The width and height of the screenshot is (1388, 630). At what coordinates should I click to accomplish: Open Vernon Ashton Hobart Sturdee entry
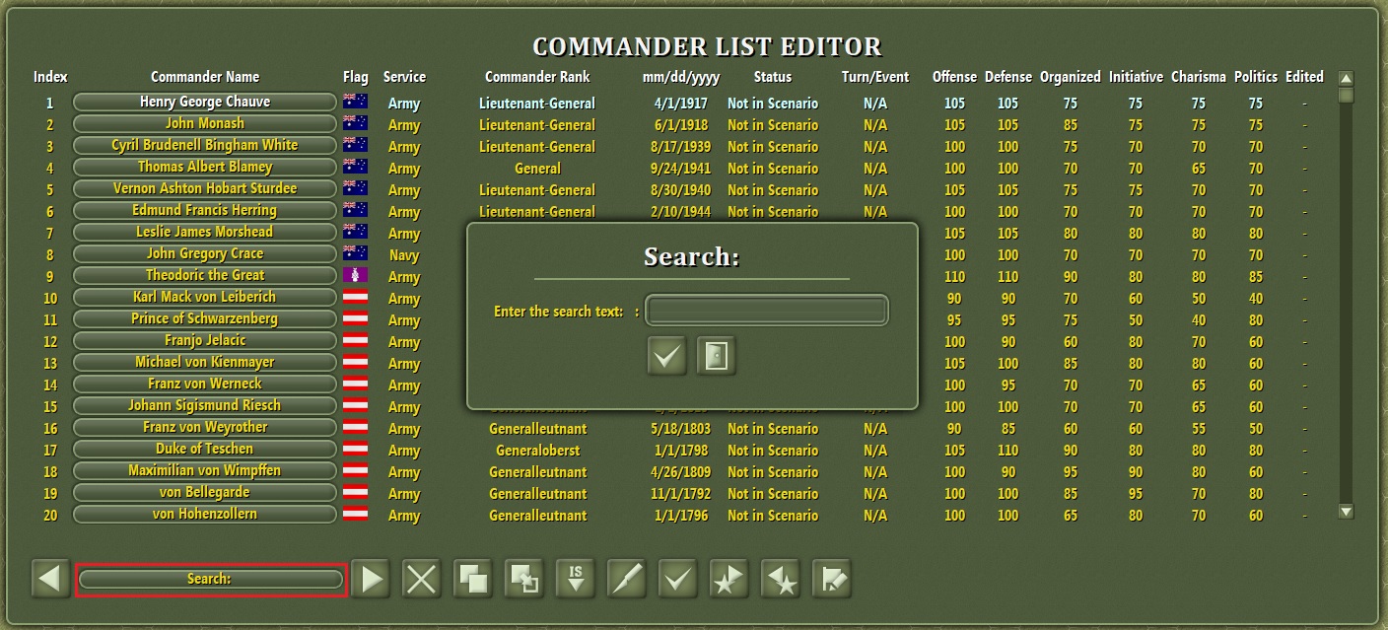(x=205, y=188)
